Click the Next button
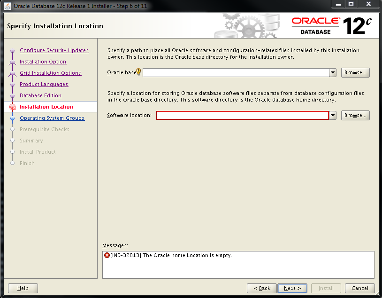Screen dimensions: 382x298 coord(292,288)
